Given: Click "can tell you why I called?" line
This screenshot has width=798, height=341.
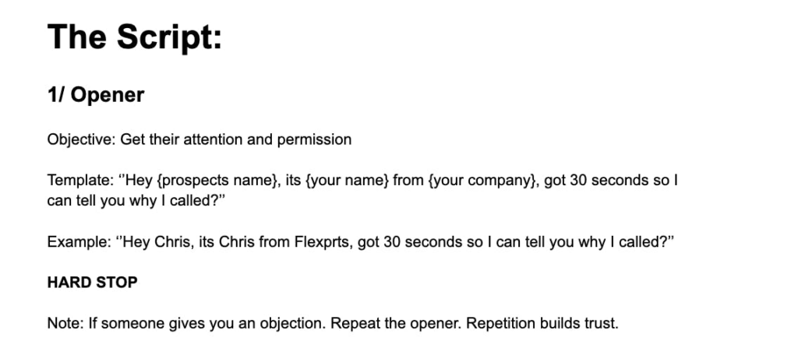Looking at the screenshot, I should tap(136, 201).
